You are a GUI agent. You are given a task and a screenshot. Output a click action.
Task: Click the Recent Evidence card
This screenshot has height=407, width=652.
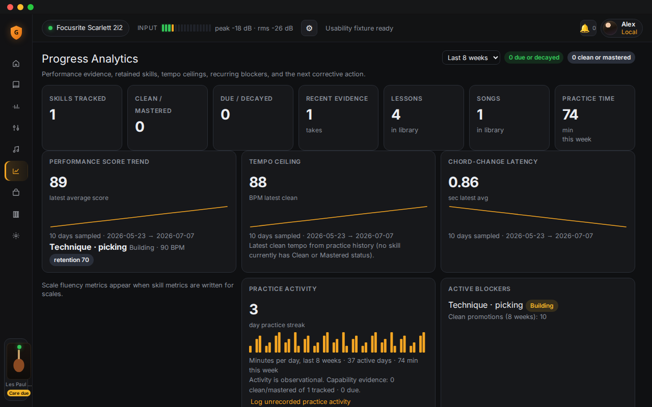(x=338, y=118)
